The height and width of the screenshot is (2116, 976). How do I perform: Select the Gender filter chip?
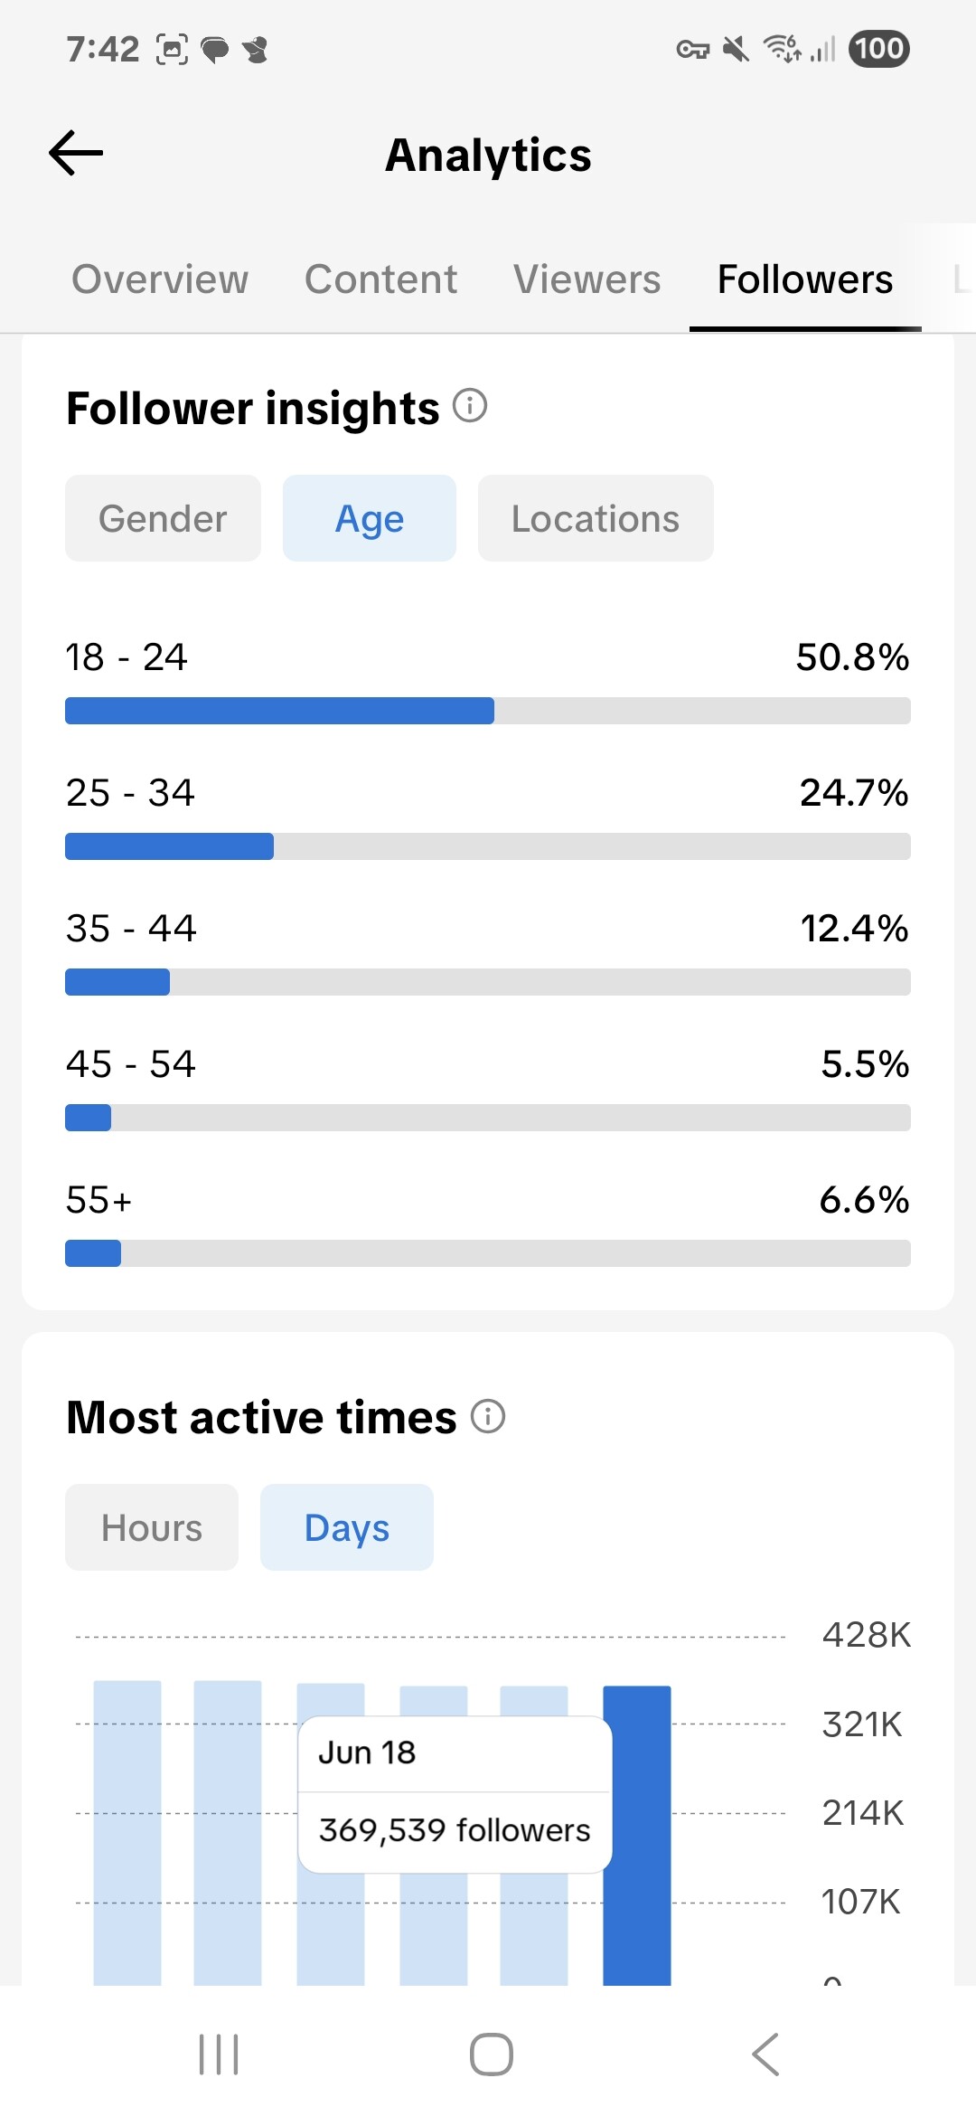pyautogui.click(x=163, y=518)
